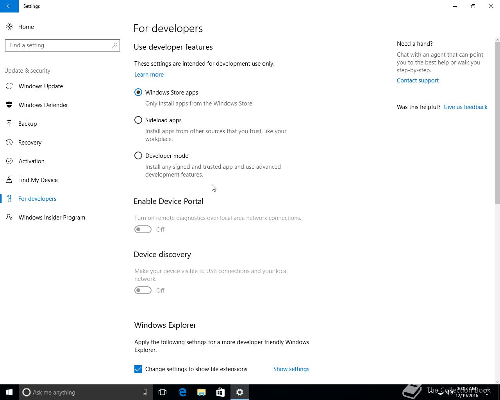Click the Learn more link
Screen dimensions: 500x400
pyautogui.click(x=149, y=75)
